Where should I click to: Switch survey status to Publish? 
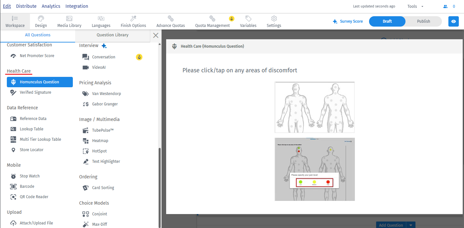(424, 21)
